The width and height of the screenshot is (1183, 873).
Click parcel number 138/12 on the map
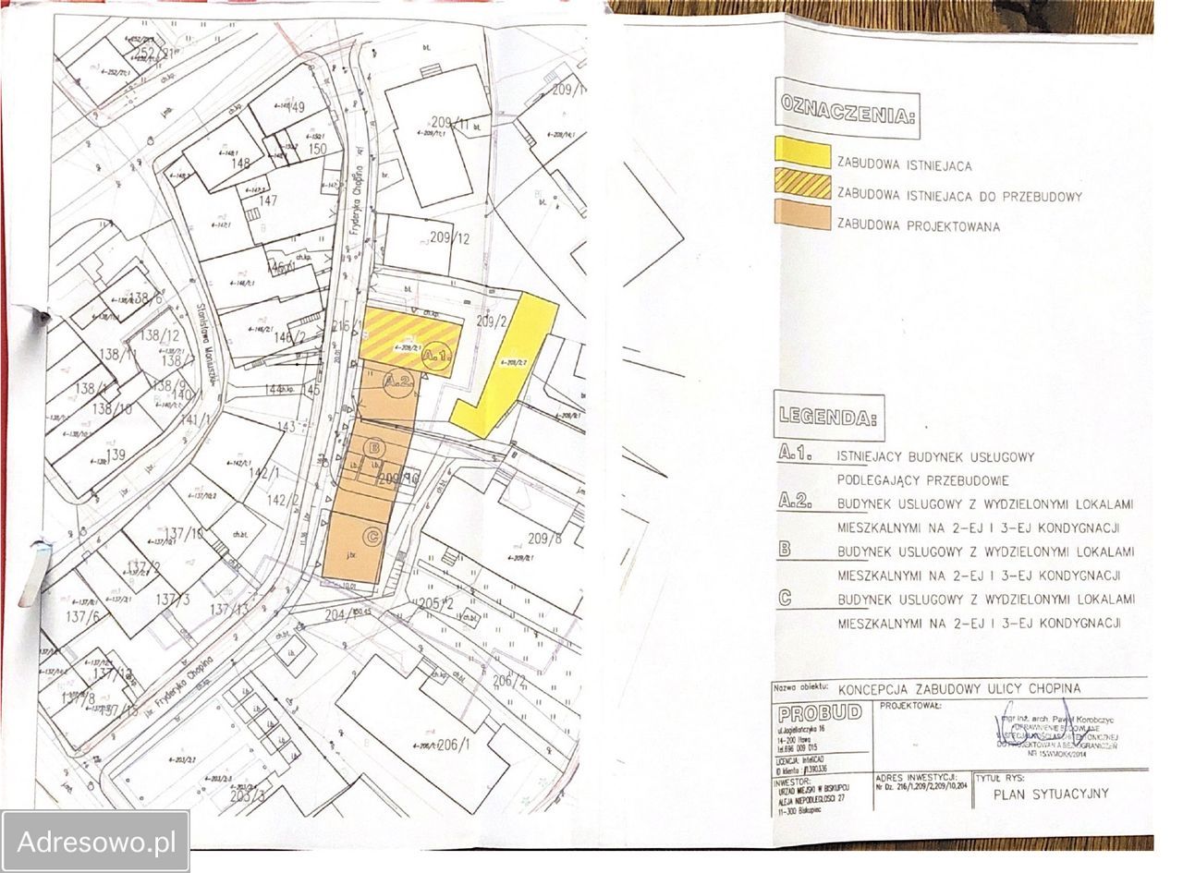click(158, 334)
